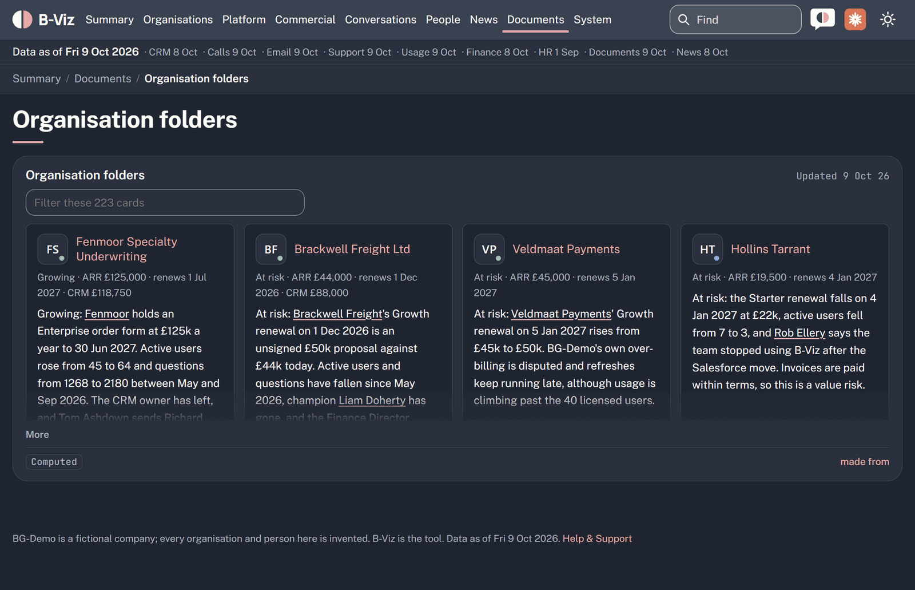Open the speech-bubble assistant icon
The width and height of the screenshot is (915, 590).
coord(822,19)
